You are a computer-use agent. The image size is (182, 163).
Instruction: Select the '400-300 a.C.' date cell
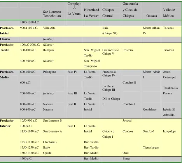(x=28, y=61)
